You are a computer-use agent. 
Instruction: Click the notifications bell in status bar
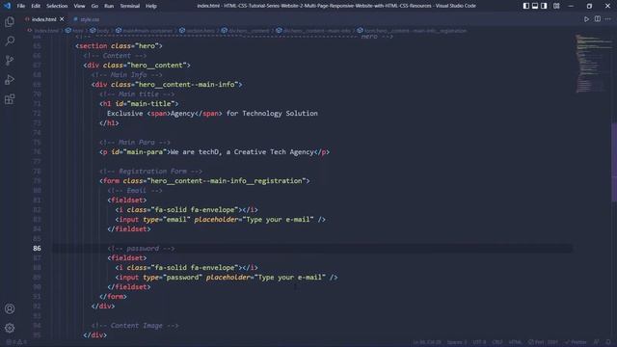pos(608,342)
